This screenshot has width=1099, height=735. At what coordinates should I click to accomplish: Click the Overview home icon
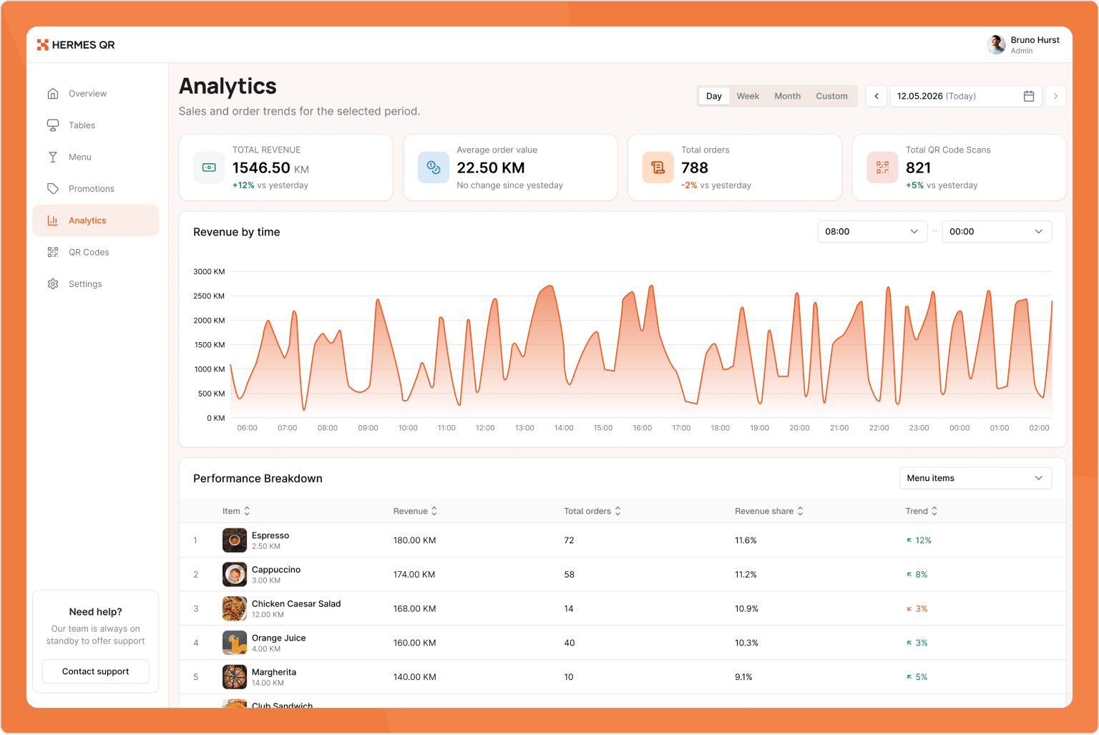click(53, 94)
